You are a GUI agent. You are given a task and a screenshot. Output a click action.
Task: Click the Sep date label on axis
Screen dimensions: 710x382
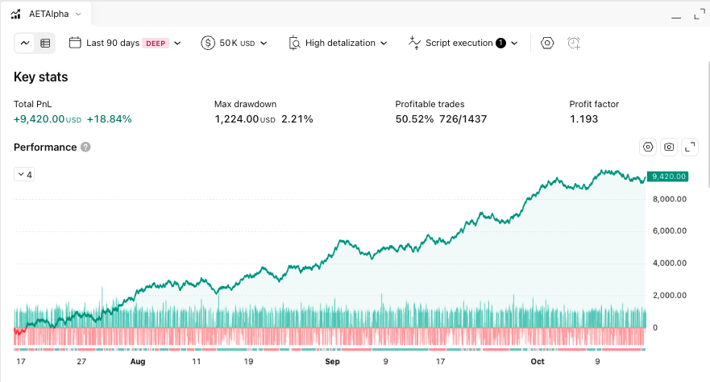332,361
